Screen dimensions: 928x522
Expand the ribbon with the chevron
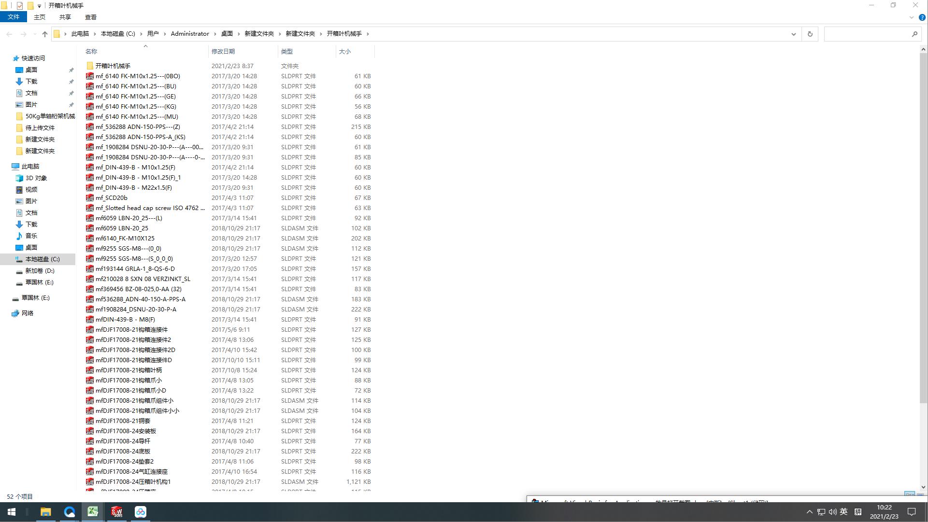[912, 17]
